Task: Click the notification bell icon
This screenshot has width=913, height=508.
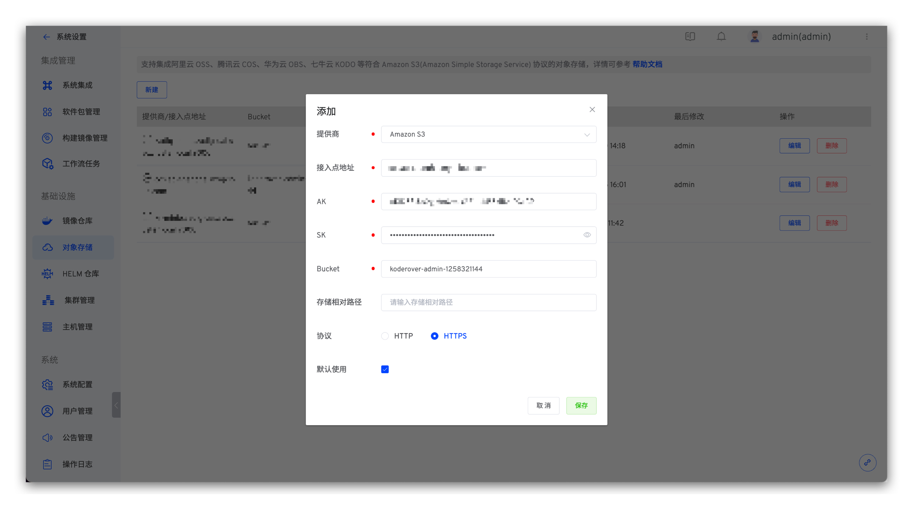Action: point(721,37)
